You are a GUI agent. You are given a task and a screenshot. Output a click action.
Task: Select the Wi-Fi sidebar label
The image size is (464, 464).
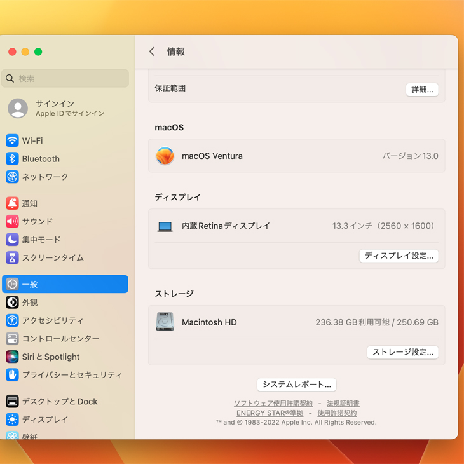[x=32, y=140]
